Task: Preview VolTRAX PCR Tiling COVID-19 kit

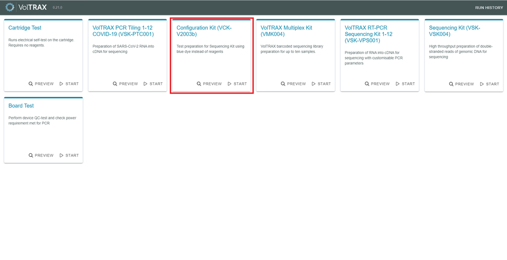Action: [125, 84]
